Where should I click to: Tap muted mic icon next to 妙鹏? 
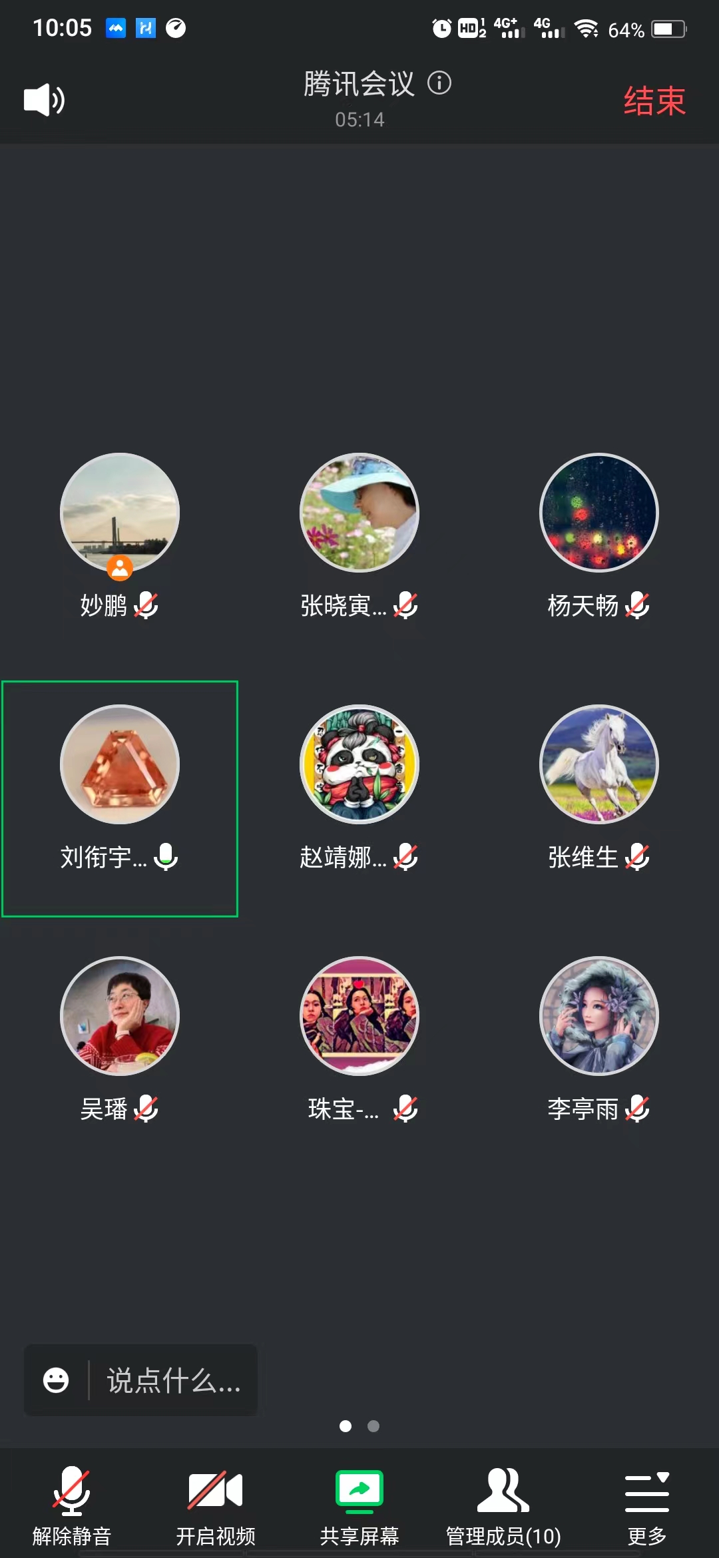[146, 605]
